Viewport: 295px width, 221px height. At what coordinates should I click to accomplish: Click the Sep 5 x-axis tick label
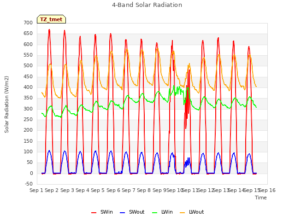[98, 190]
